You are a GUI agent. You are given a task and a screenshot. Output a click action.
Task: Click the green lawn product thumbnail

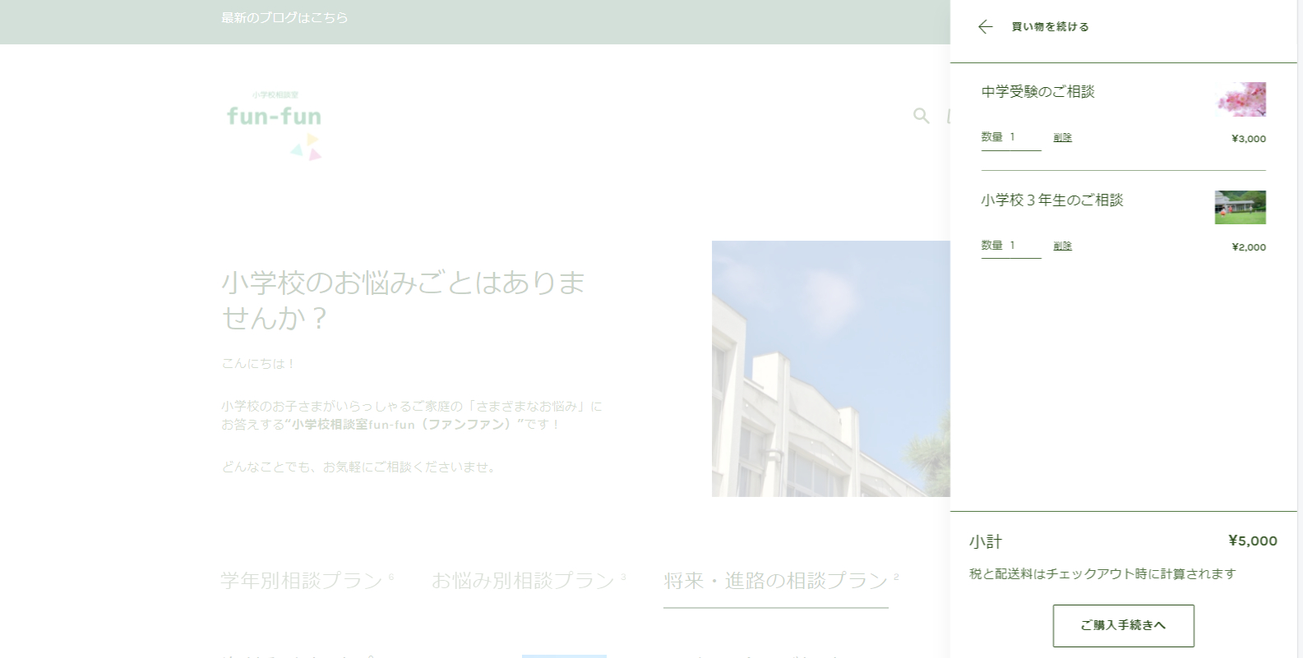(1241, 207)
